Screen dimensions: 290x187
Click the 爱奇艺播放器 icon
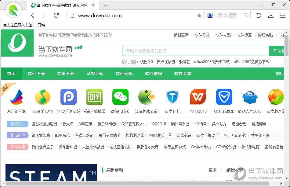click(x=94, y=97)
